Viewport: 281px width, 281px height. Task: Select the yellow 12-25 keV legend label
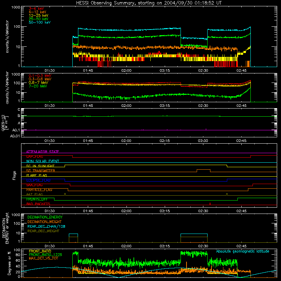pyautogui.click(x=38, y=15)
